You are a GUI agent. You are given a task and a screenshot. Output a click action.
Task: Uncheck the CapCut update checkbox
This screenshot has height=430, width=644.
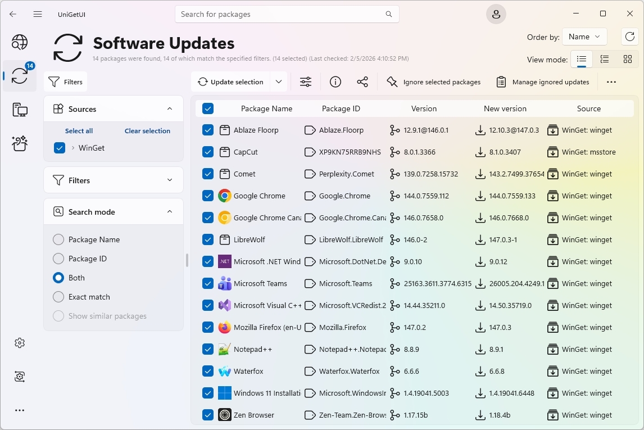[207, 152]
